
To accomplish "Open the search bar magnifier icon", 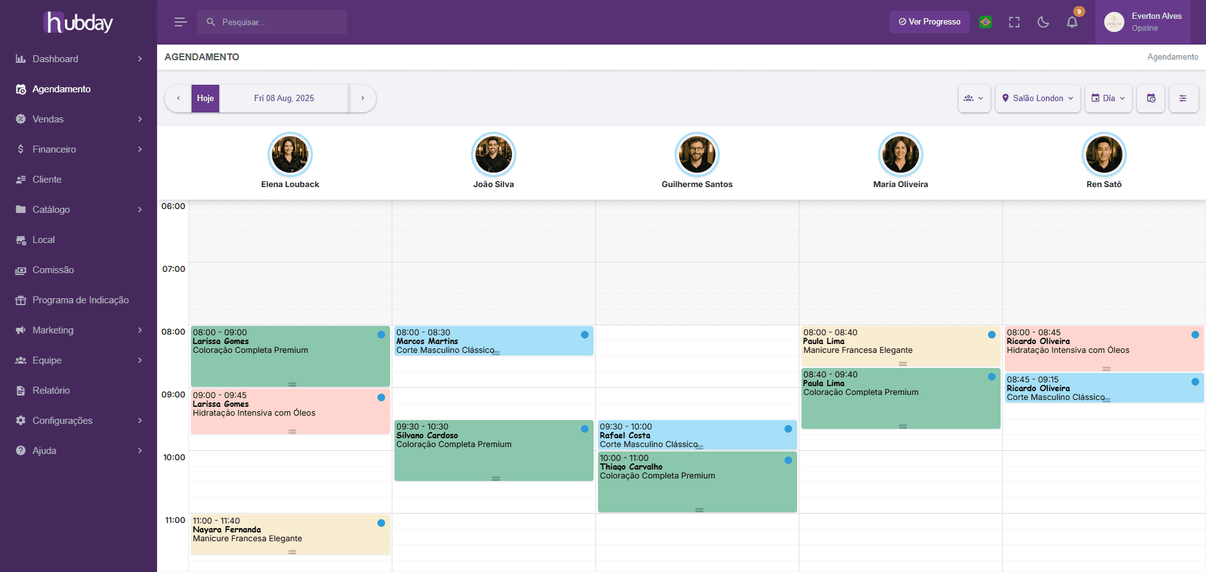I will click(212, 22).
